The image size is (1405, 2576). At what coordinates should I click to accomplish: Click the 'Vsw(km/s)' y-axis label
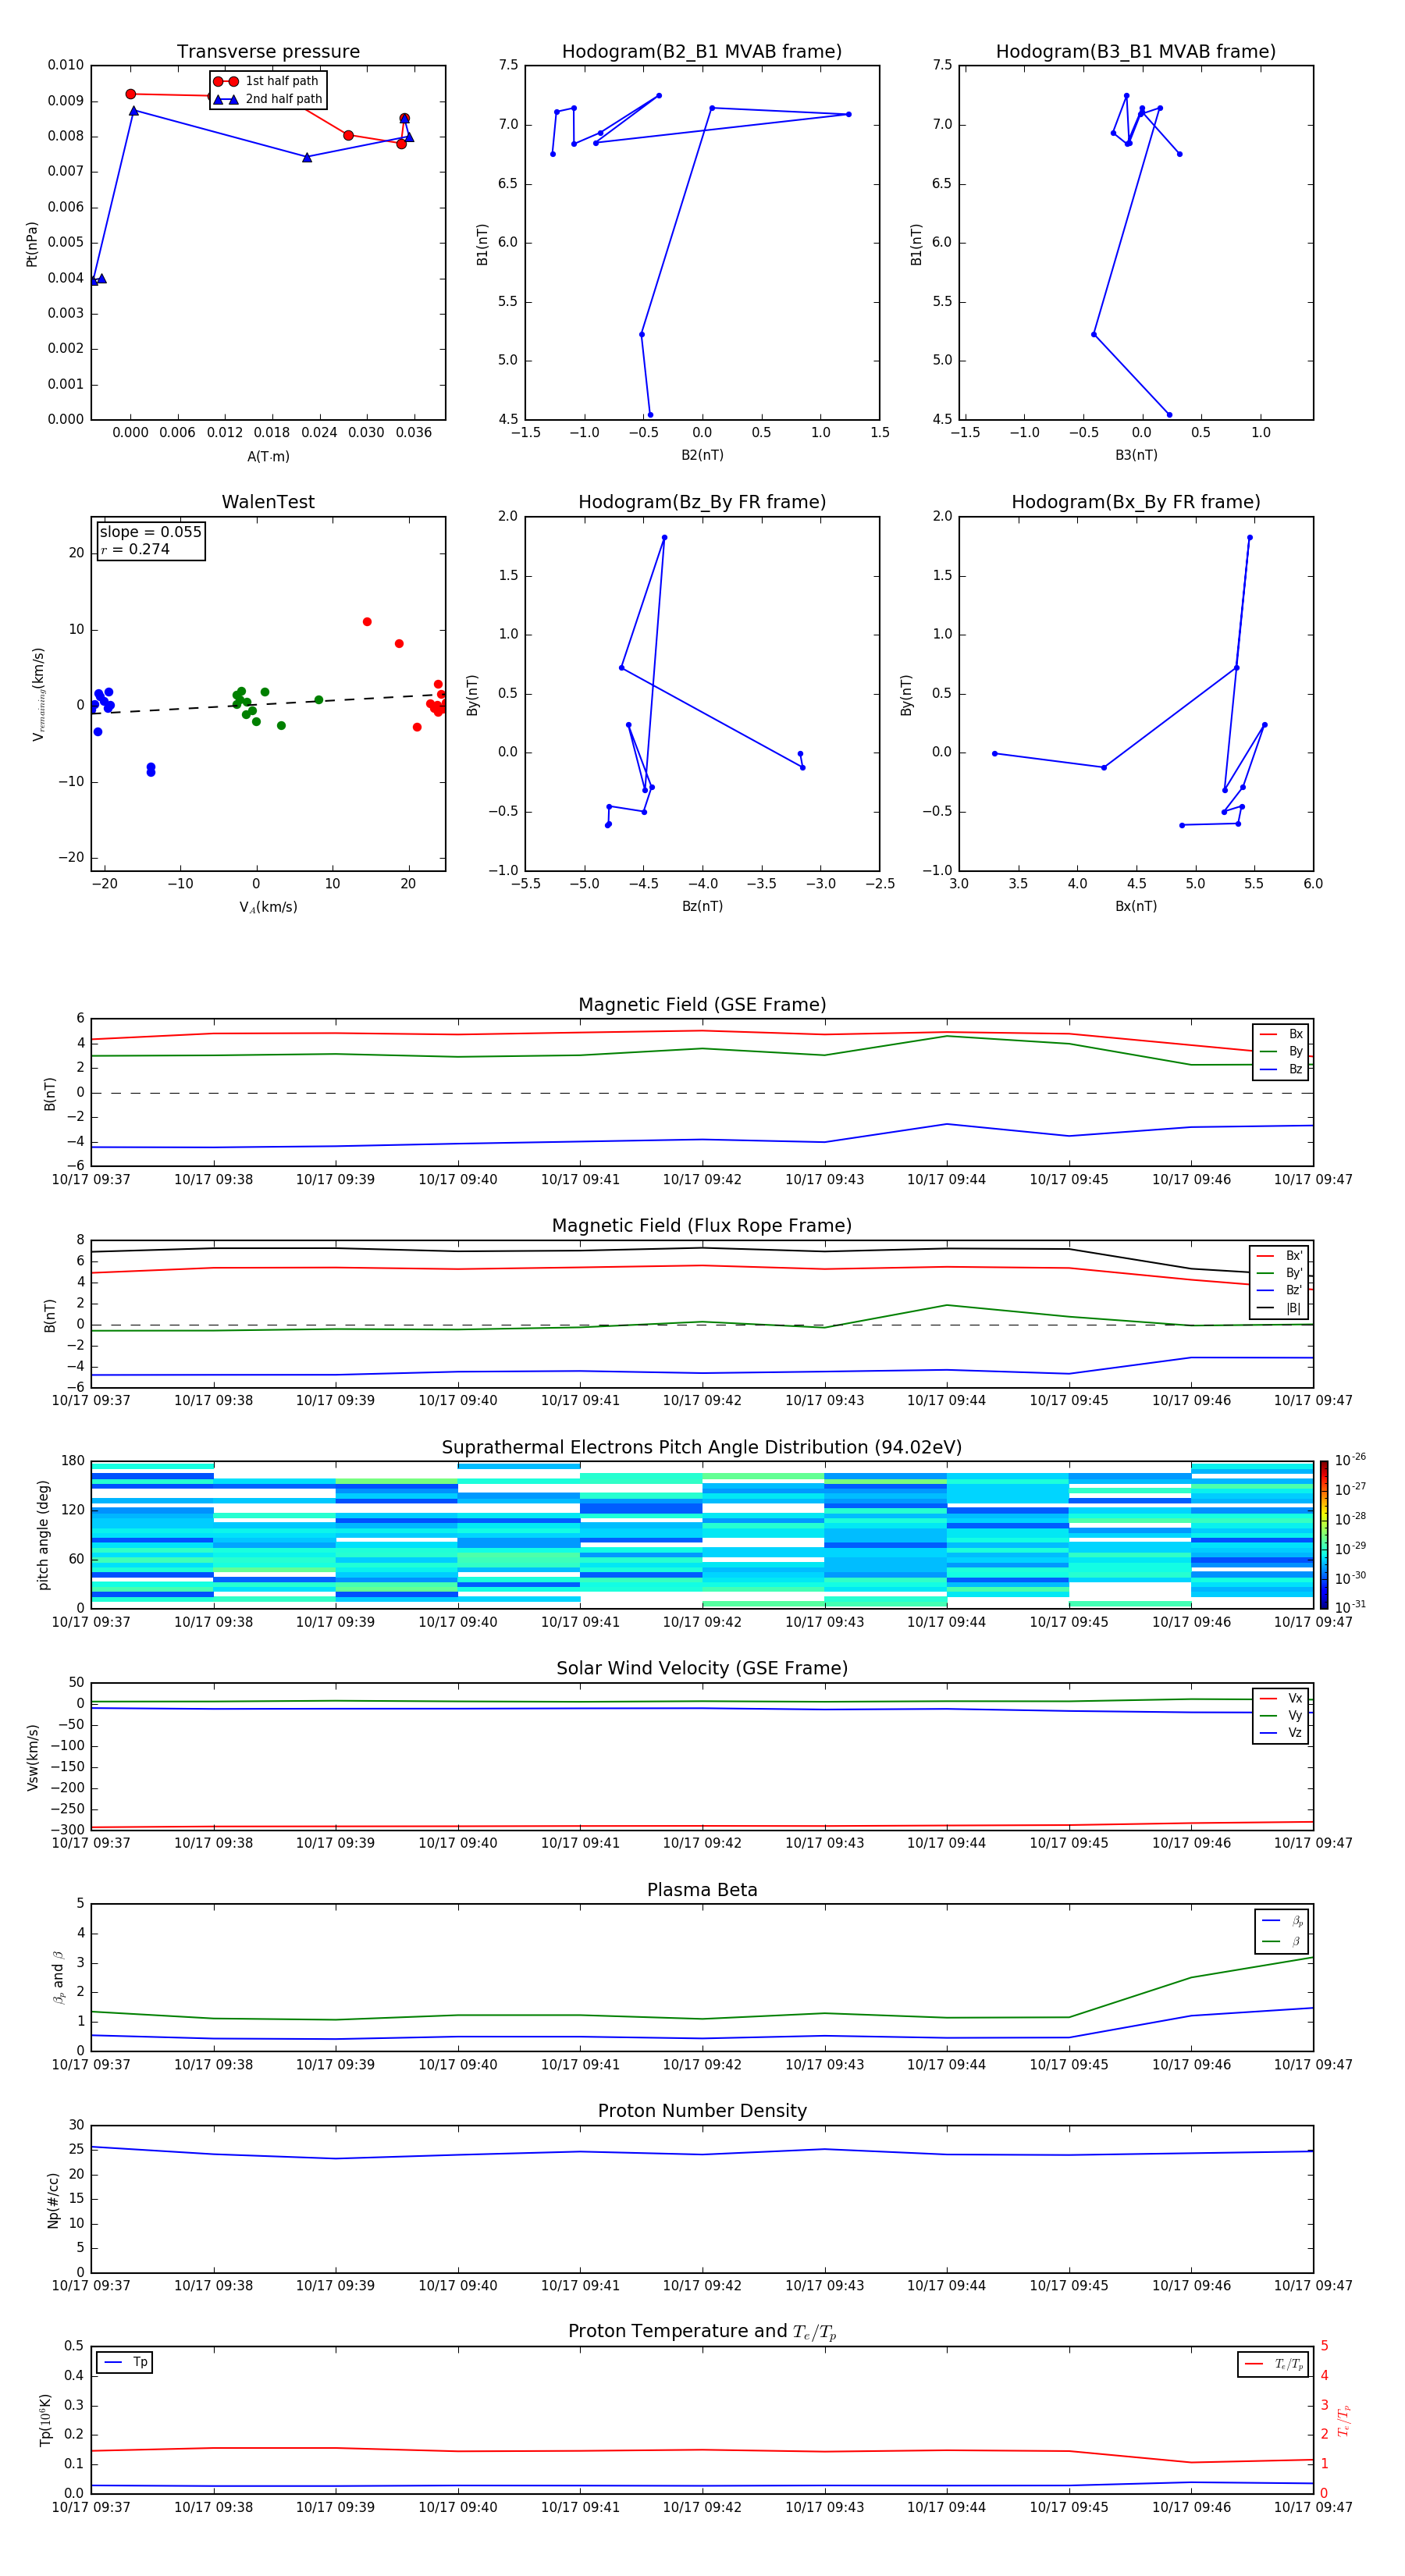pyautogui.click(x=32, y=1757)
